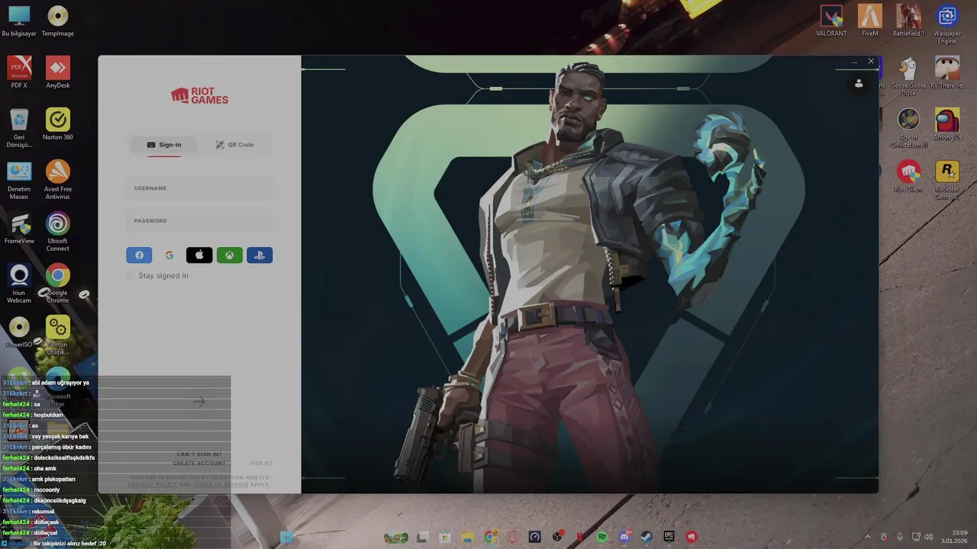
Task: Select the Goose Goose Duck desktop icon
Action: click(x=908, y=75)
